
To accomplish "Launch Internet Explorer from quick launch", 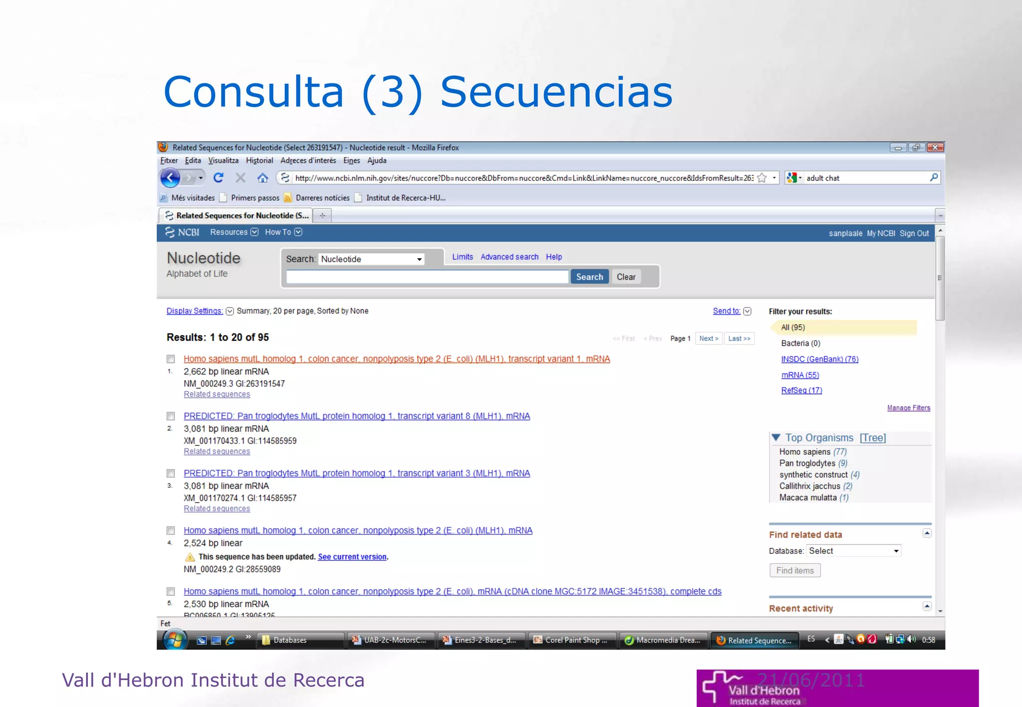I will pos(231,640).
